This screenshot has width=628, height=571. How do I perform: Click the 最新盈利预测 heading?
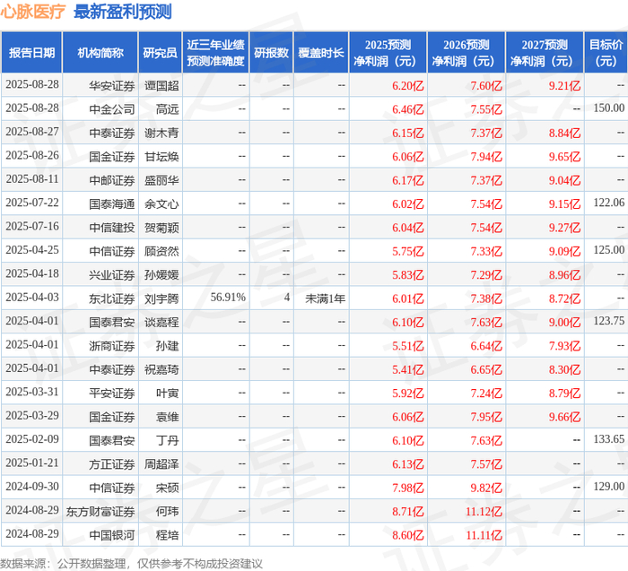pos(123,11)
